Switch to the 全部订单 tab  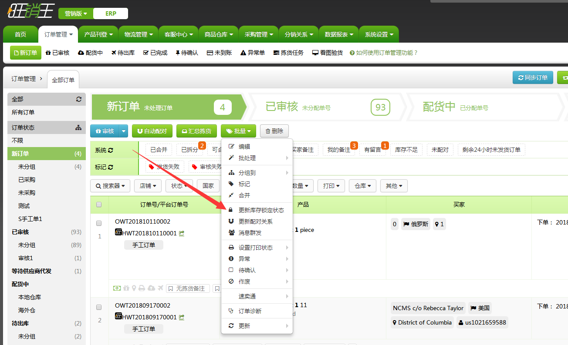pyautogui.click(x=63, y=80)
